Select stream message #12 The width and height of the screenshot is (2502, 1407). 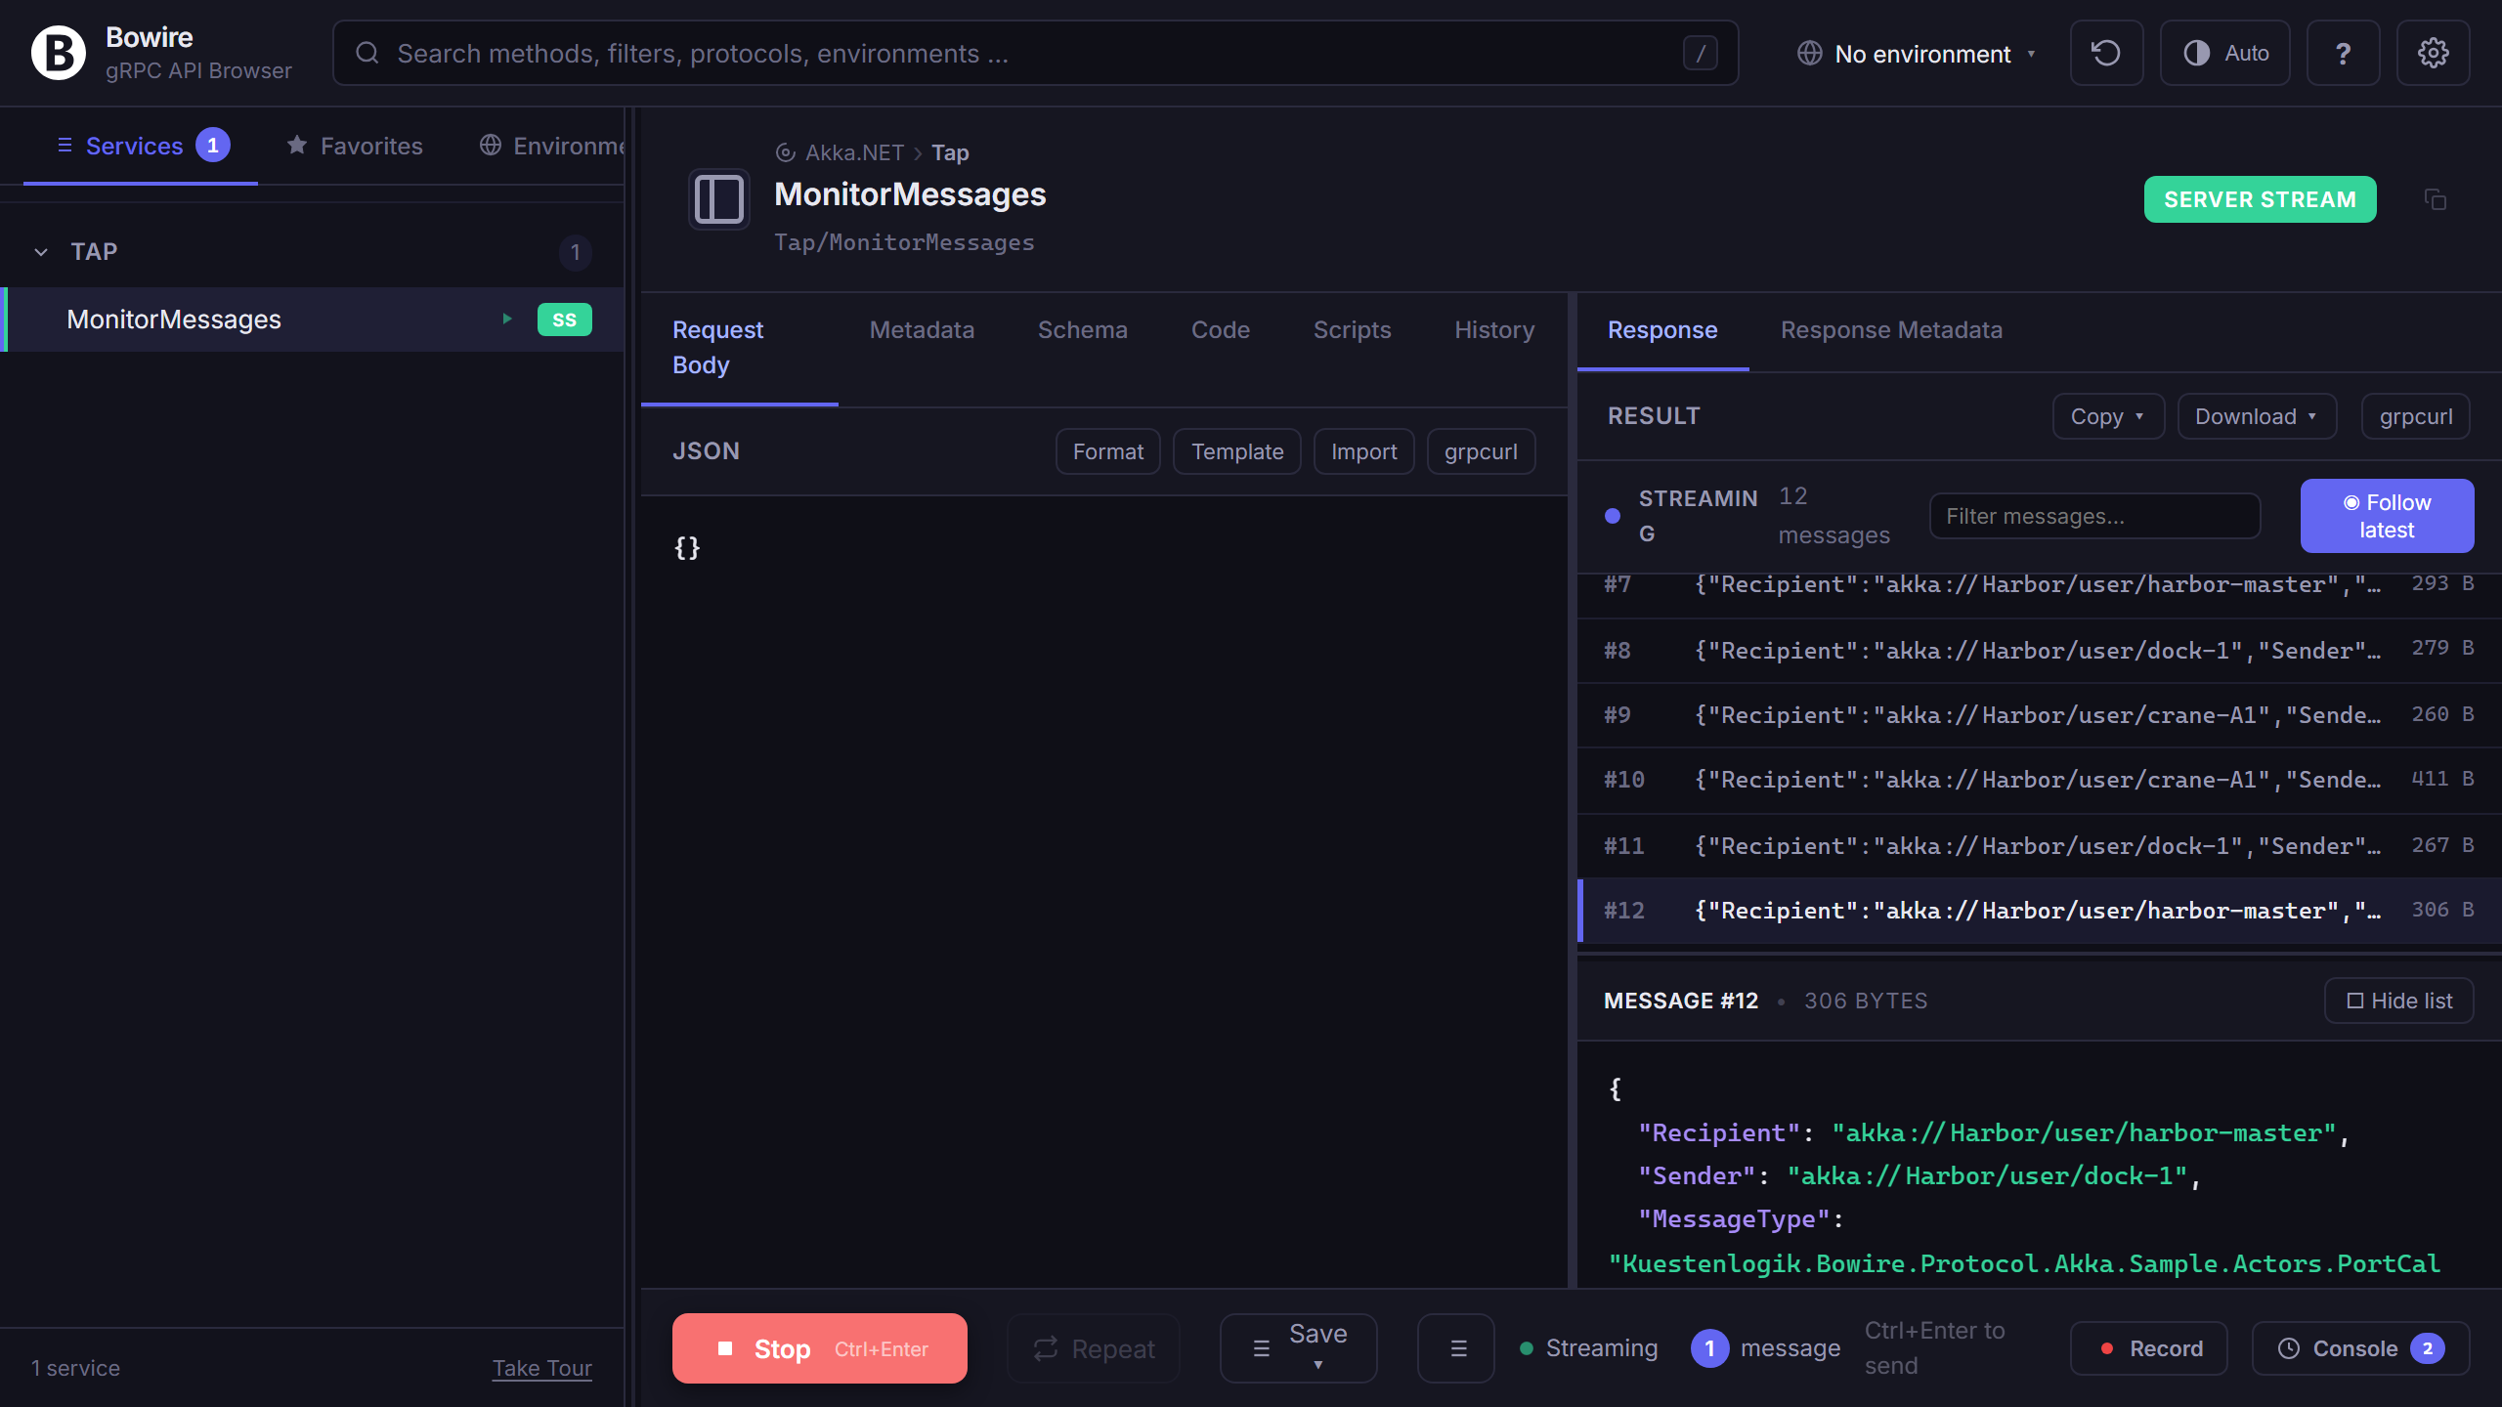(x=2039, y=911)
